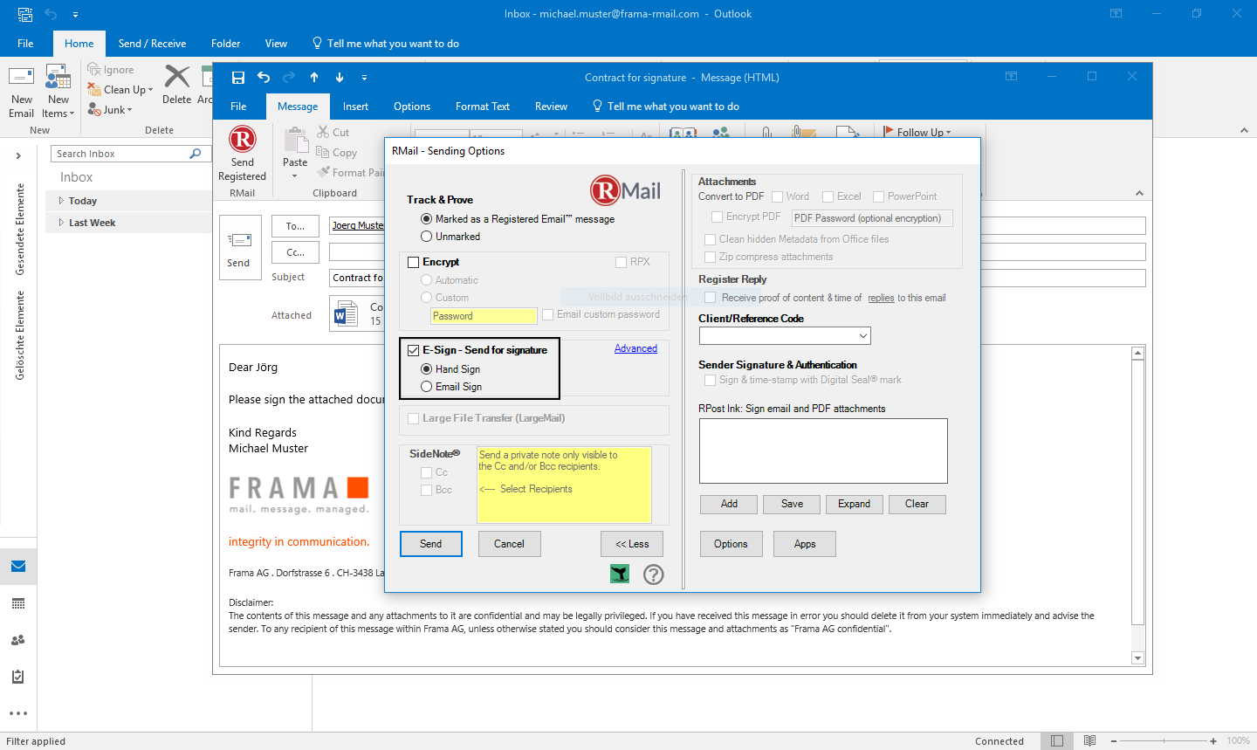Click the Save icon in message window
This screenshot has width=1257, height=750.
(x=237, y=77)
